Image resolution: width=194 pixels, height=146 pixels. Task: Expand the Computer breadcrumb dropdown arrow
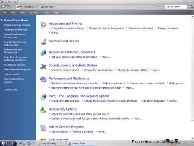(x=37, y=7)
